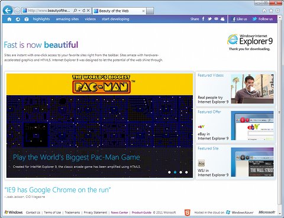Expand the address bar search dropdown arrow

(79, 11)
